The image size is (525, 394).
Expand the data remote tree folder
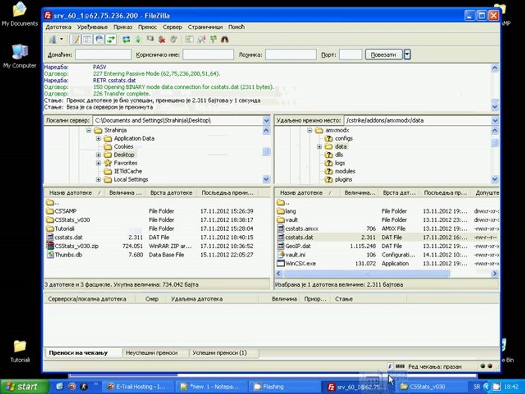[x=319, y=147]
